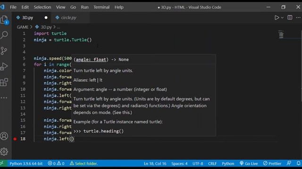Viewport: 302px width, 169px height.
Task: Click the Prettier status bar item
Action: [x=272, y=163]
